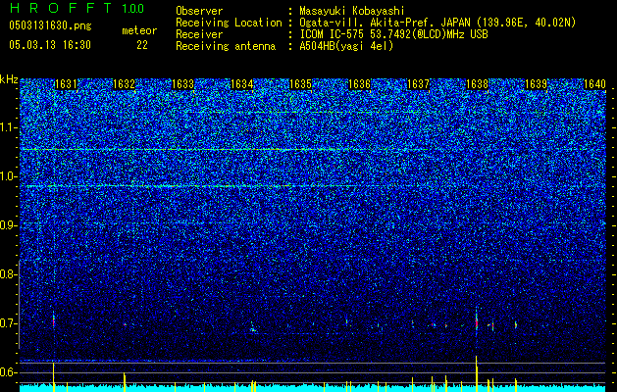Viewport: 617px width, 392px height.
Task: Click the Receiving antenna label
Action: pos(226,46)
